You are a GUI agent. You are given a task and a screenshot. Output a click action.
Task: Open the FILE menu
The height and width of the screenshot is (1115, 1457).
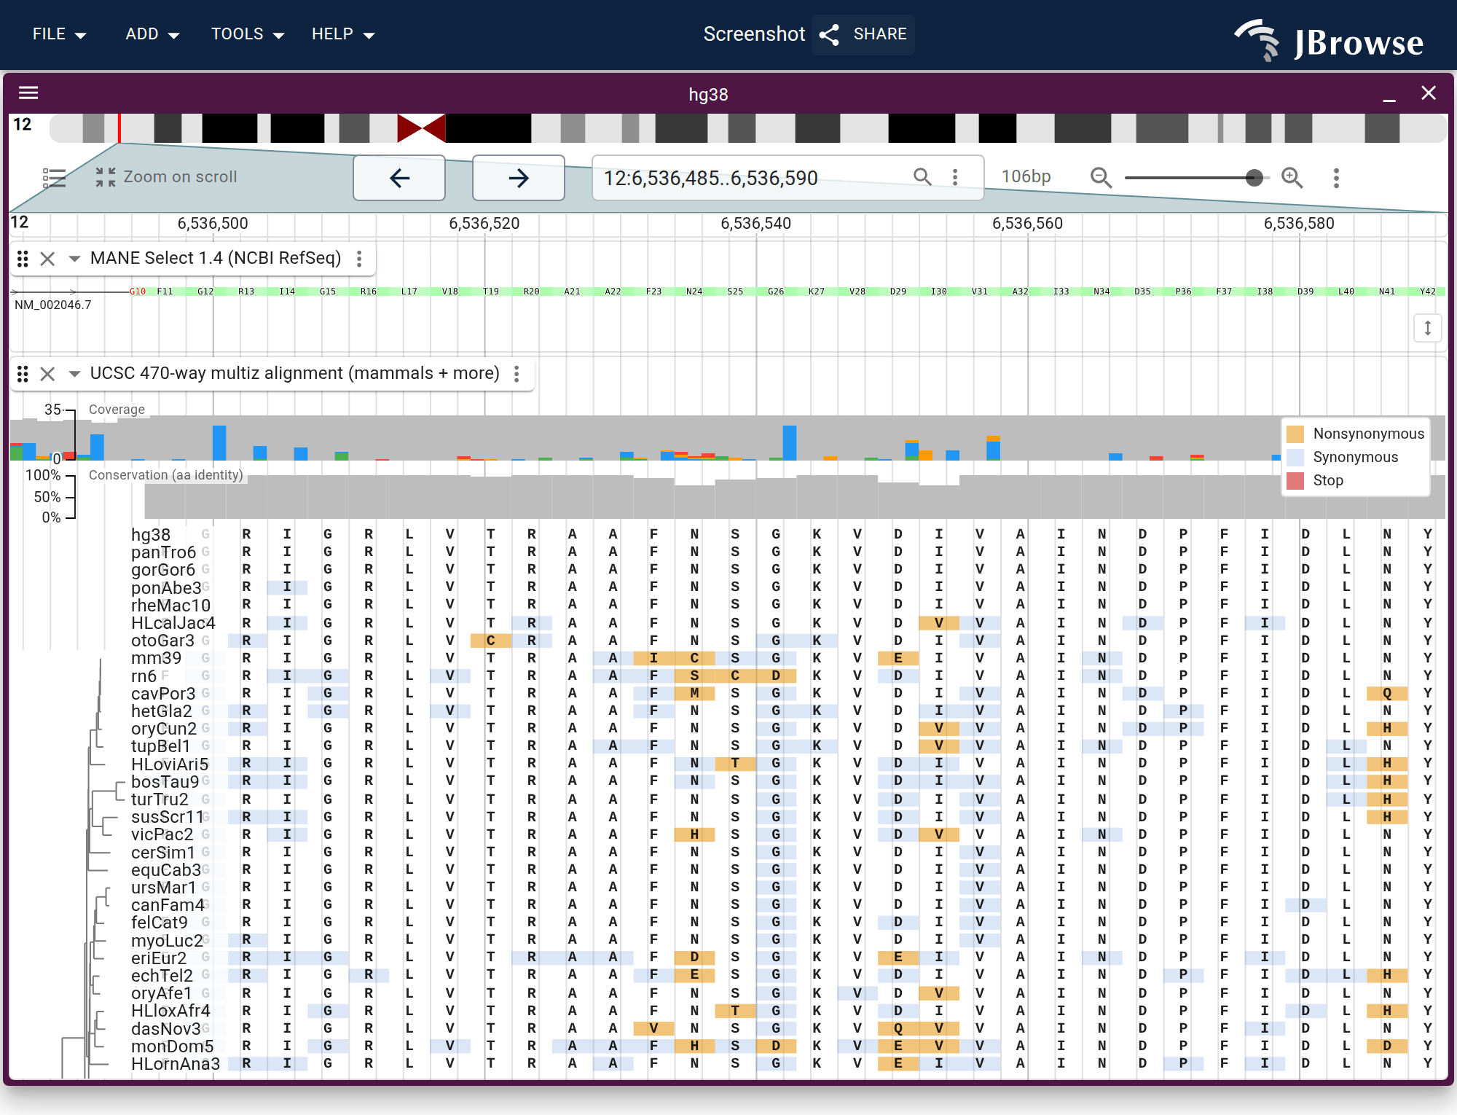(59, 34)
